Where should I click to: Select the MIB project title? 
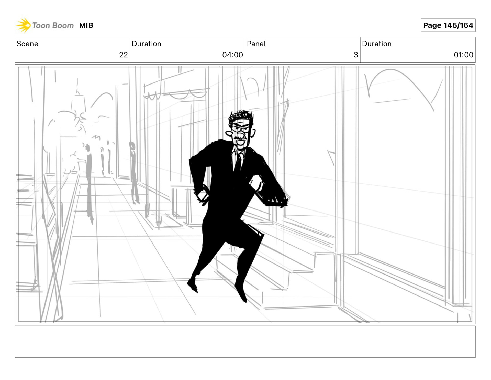pyautogui.click(x=86, y=25)
